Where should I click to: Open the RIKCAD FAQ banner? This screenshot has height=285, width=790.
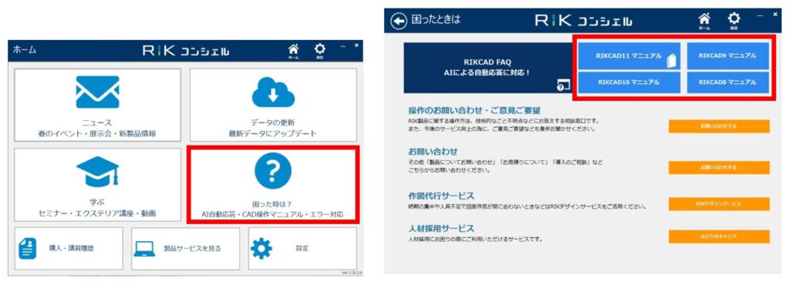488,68
